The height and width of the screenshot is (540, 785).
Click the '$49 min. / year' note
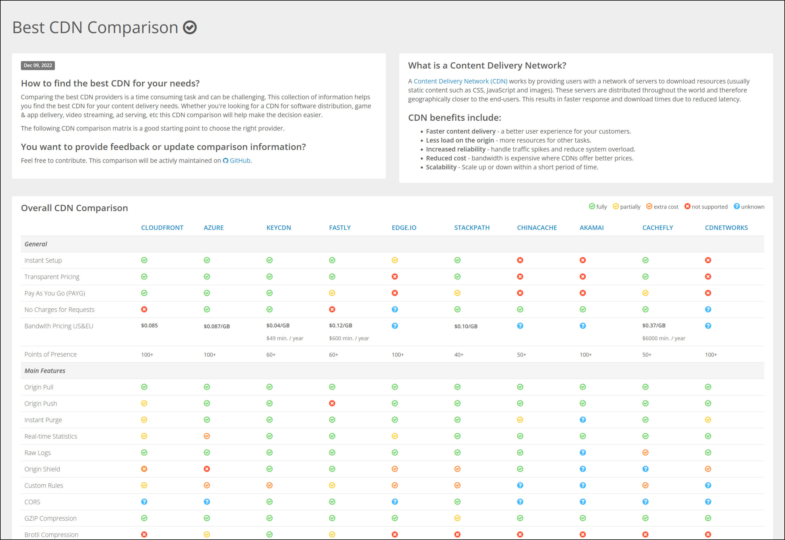click(x=285, y=338)
